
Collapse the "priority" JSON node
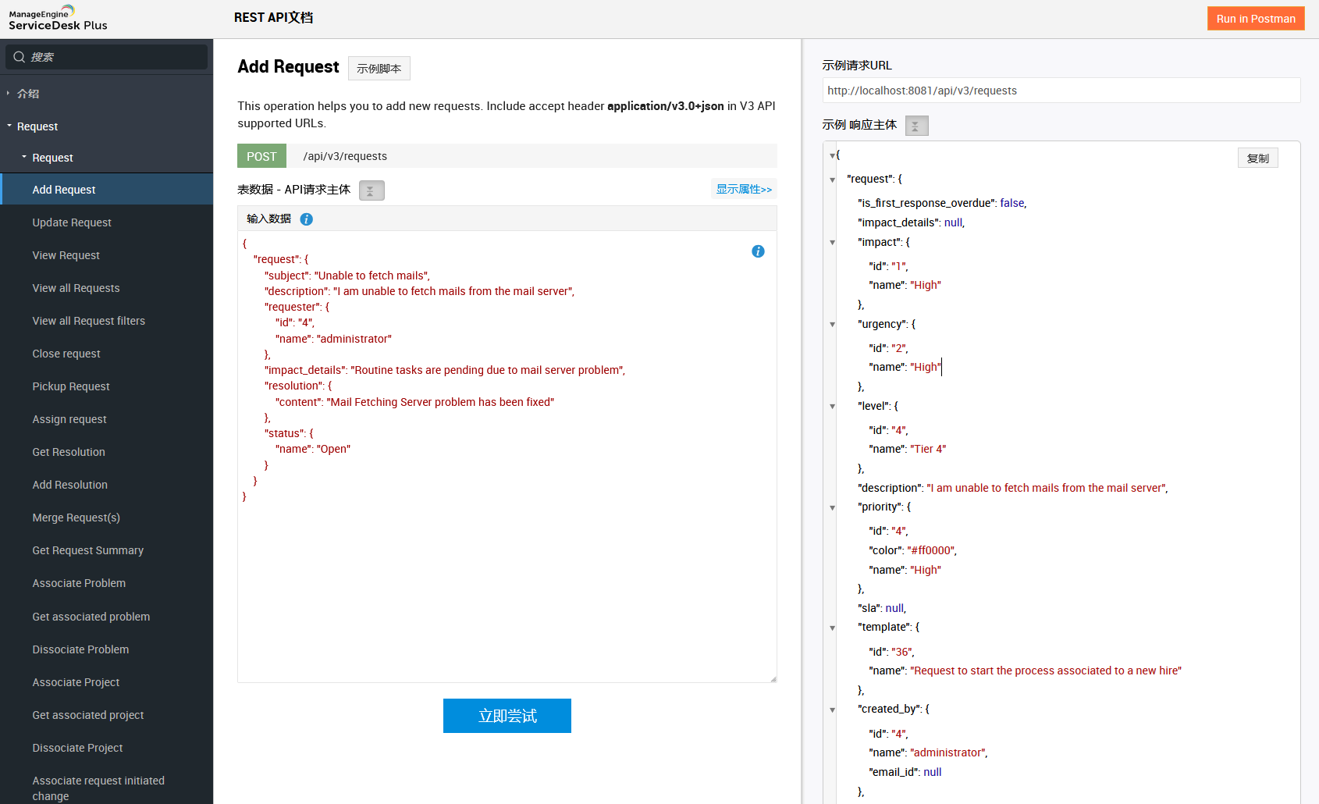(832, 507)
